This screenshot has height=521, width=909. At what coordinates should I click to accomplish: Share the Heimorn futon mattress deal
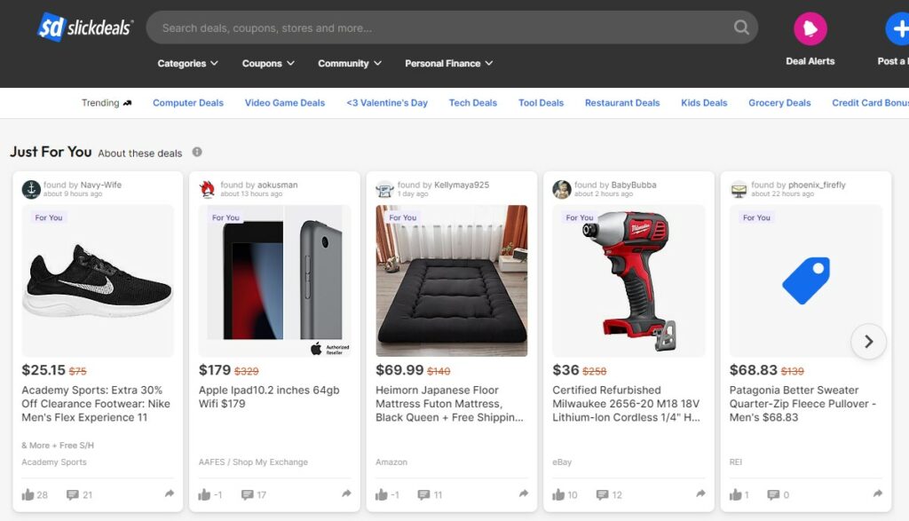click(524, 493)
